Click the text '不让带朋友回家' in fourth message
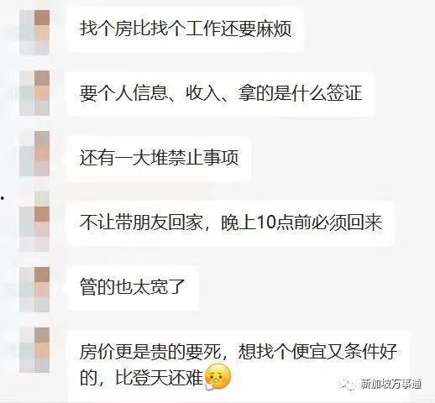435x403 pixels. [x=141, y=223]
